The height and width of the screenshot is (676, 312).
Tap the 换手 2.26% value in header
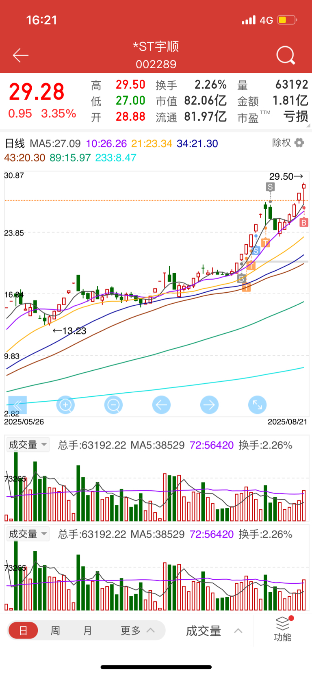point(210,85)
